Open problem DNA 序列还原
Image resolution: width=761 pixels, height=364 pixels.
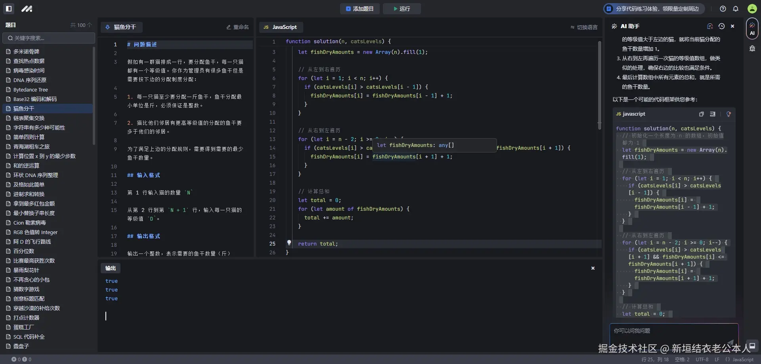coord(48,80)
